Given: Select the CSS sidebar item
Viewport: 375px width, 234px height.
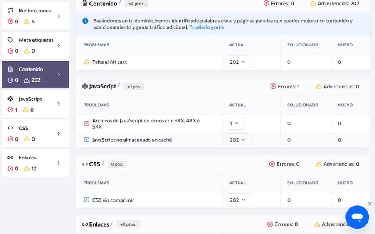Looking at the screenshot, I should (35, 133).
